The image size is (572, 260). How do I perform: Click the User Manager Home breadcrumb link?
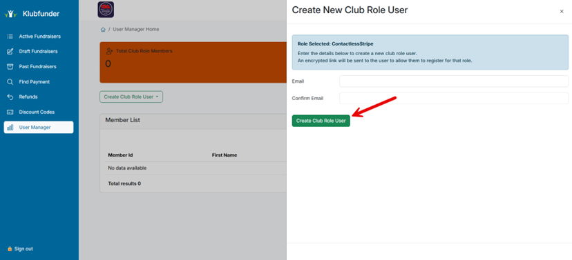point(135,30)
